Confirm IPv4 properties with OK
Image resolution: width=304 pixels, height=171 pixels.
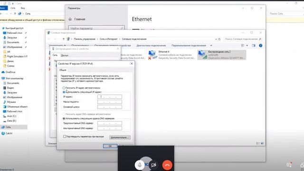coord(110,146)
